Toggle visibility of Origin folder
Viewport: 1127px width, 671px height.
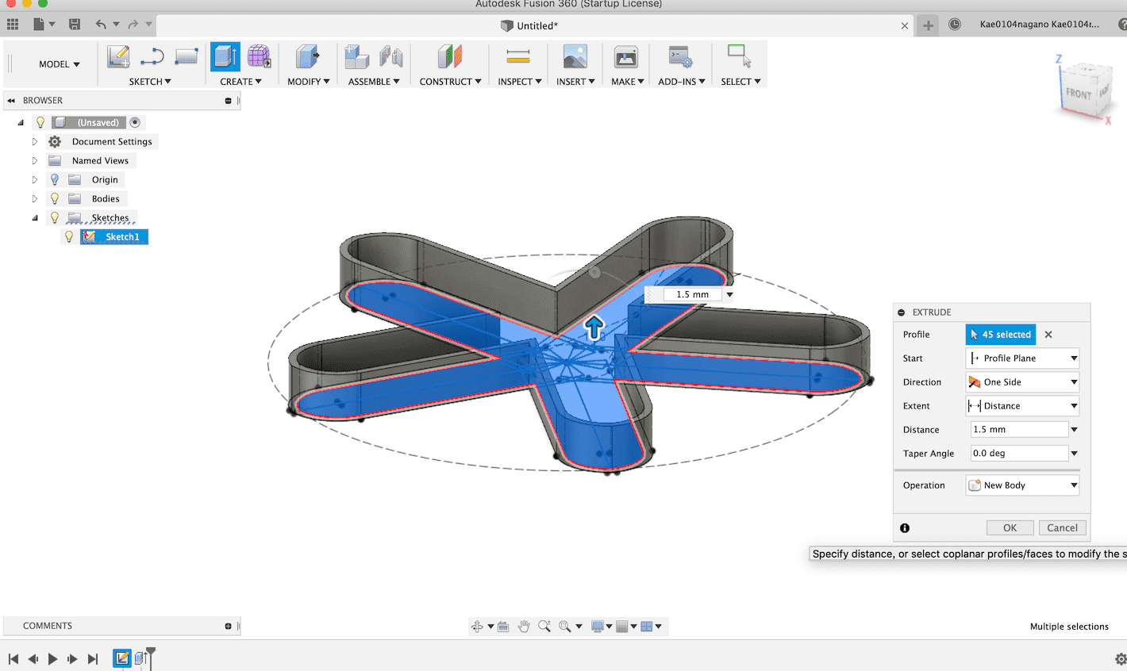click(x=55, y=180)
